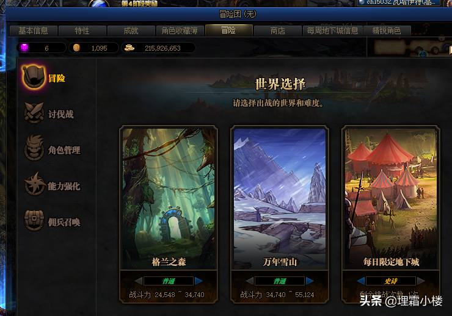The image size is (452, 316).
Task: Decrease 万年雪山 difficulty with left arrow
Action: 250,281
